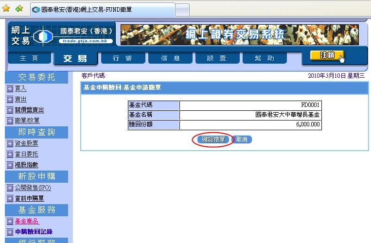This screenshot has height=243, width=371.
Task: Click the 即時查詢 sidebar section header
Action: click(36, 132)
